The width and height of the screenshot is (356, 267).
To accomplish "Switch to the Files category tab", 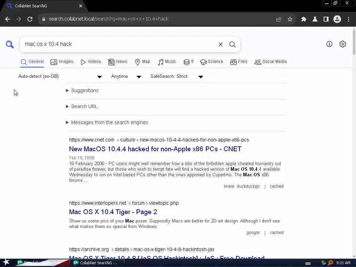I will tap(238, 62).
